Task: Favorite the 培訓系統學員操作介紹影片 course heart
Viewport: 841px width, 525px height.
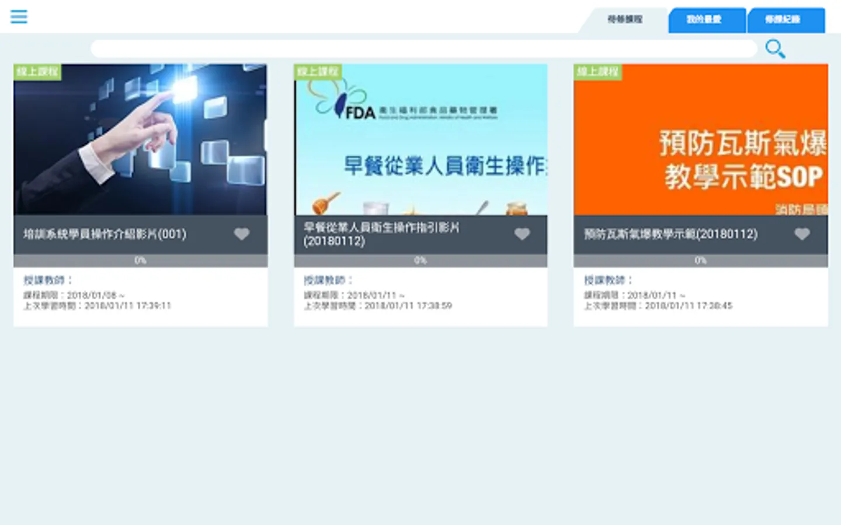Action: coord(242,234)
